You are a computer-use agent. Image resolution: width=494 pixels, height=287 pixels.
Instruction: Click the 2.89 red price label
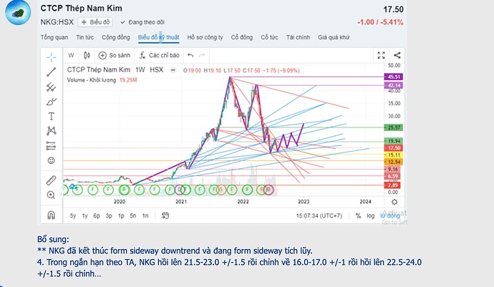point(392,185)
